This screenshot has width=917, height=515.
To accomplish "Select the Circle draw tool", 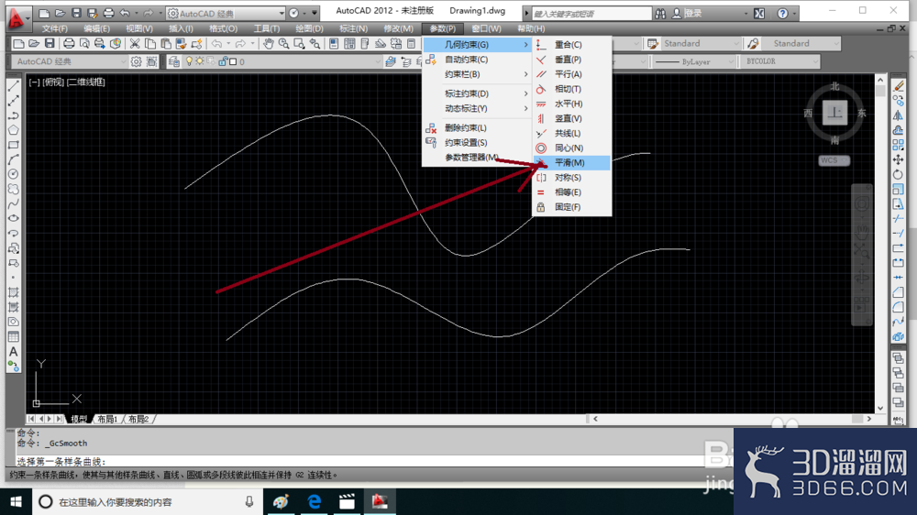I will (x=14, y=174).
